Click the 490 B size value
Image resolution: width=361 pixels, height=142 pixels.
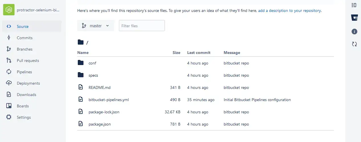(175, 100)
